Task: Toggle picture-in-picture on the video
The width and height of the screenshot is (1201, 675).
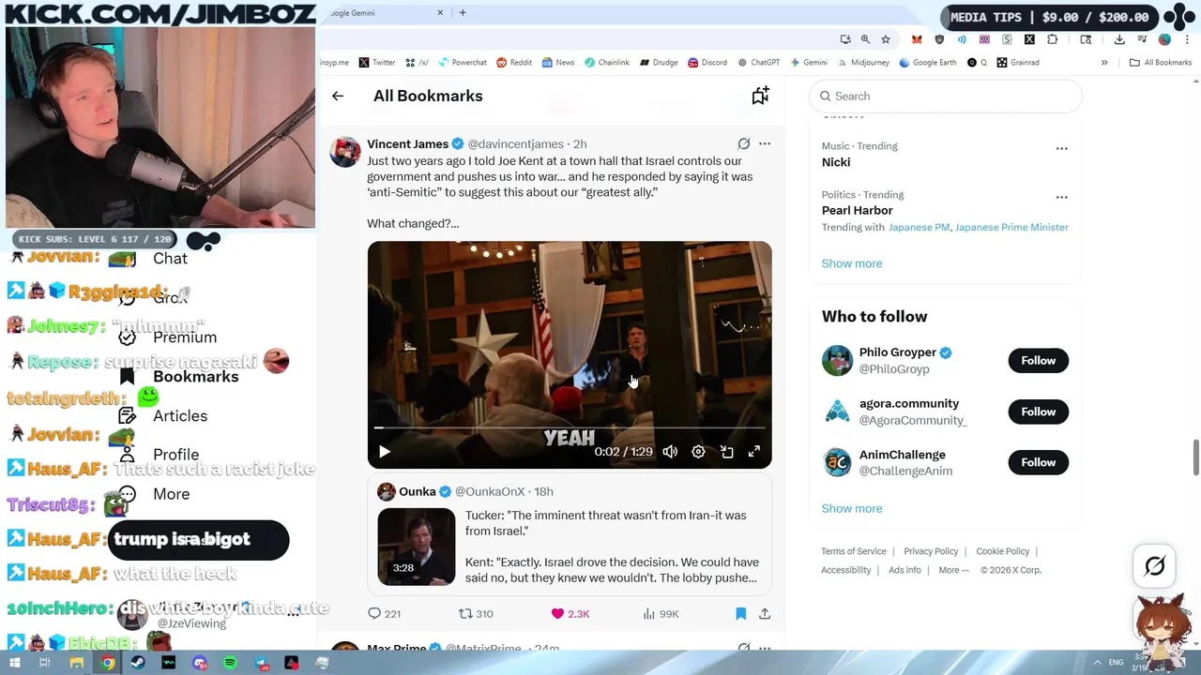Action: click(x=726, y=452)
